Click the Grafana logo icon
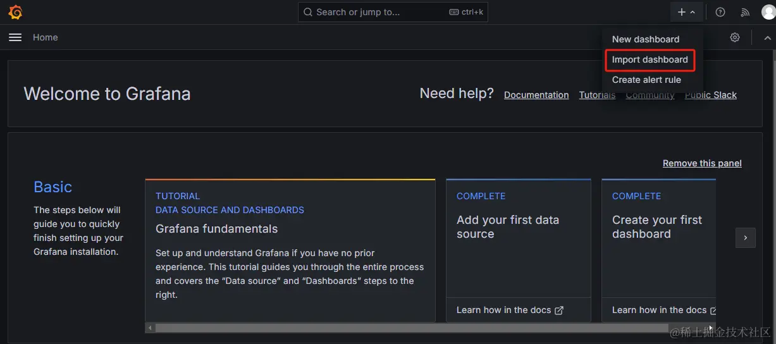Screen dimensions: 776x344 15,12
